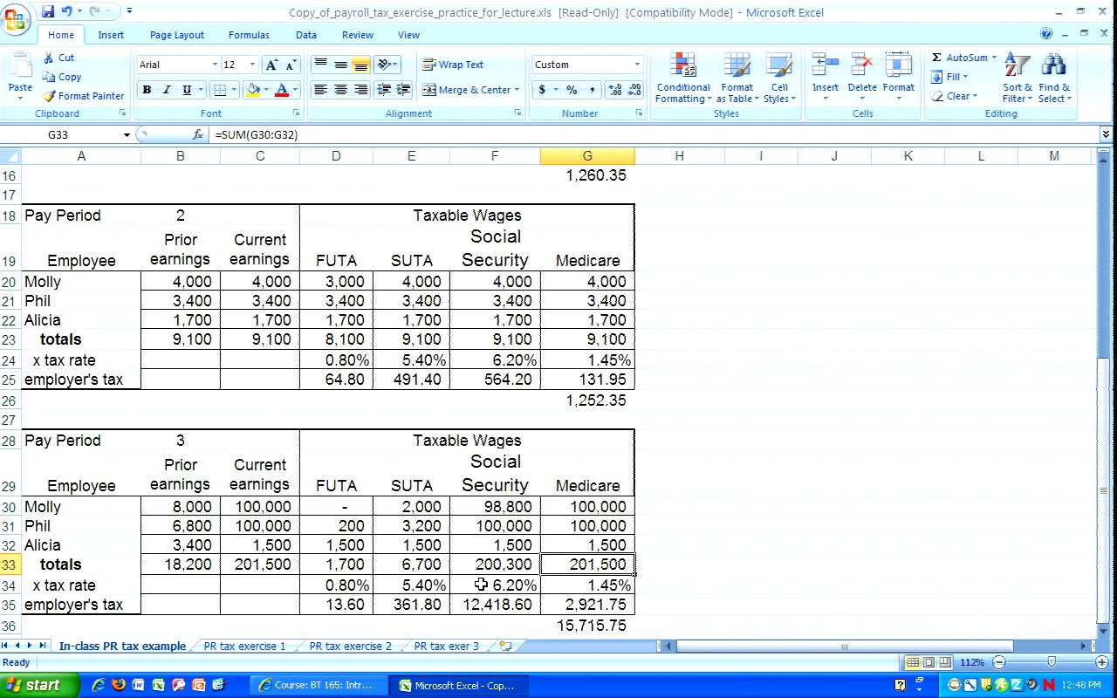Toggle Bold formatting

pyautogui.click(x=147, y=90)
